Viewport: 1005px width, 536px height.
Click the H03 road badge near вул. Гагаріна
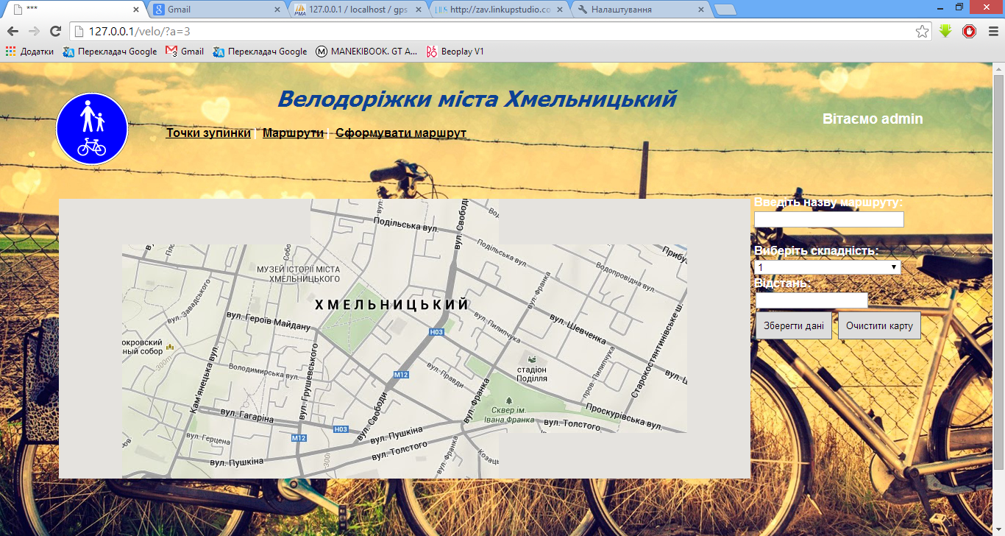[341, 429]
